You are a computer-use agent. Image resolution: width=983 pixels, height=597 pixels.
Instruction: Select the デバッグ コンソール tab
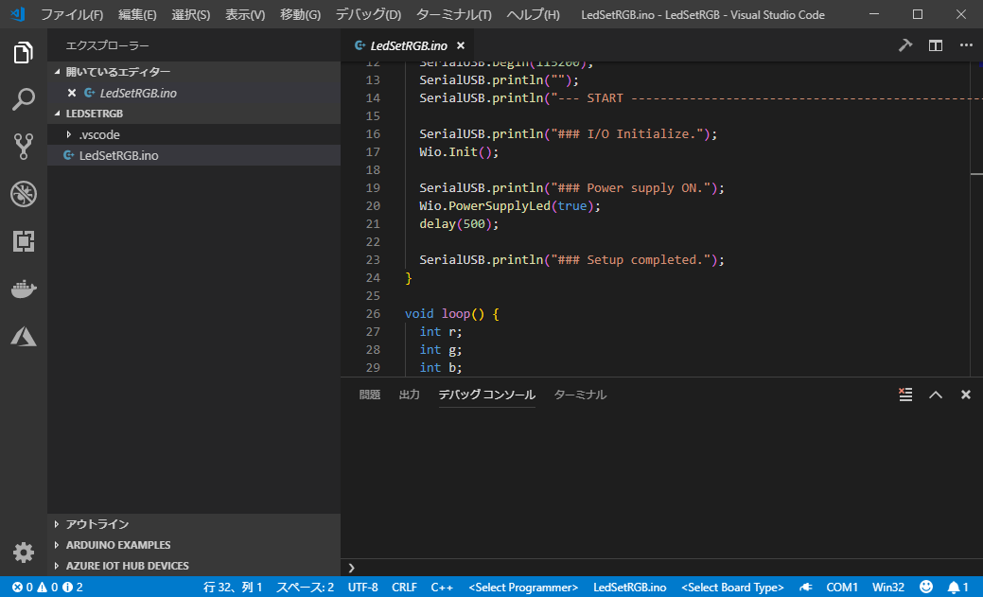pos(486,395)
